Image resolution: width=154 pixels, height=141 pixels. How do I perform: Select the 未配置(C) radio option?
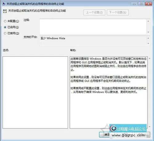[11, 21]
